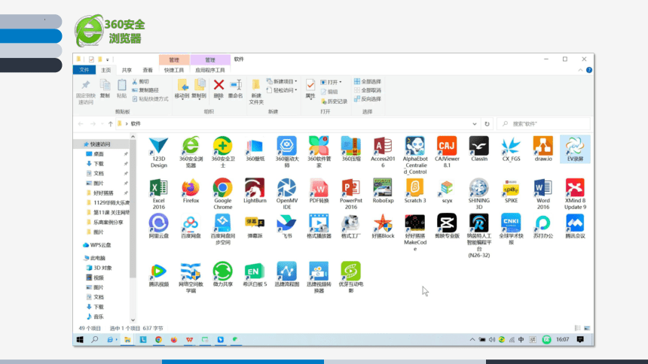The image size is (648, 364).
Task: Open the 文件 ribbon tab
Action: click(84, 70)
